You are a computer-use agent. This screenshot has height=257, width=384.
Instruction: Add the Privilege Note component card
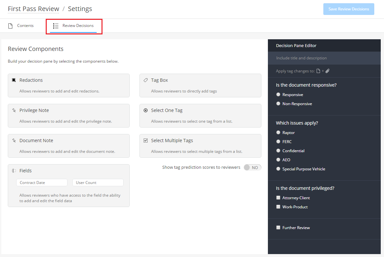[x=68, y=116]
